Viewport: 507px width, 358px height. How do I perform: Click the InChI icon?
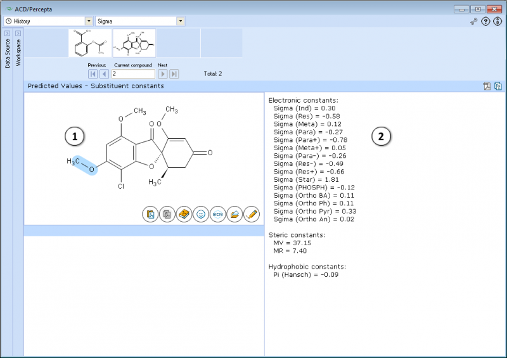[x=217, y=214]
